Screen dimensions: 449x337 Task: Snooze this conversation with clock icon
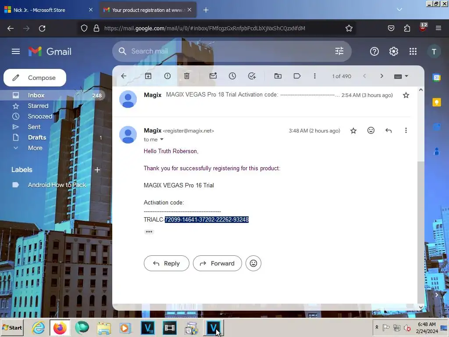(232, 76)
